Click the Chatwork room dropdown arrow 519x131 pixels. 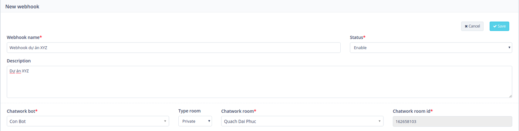[379, 121]
